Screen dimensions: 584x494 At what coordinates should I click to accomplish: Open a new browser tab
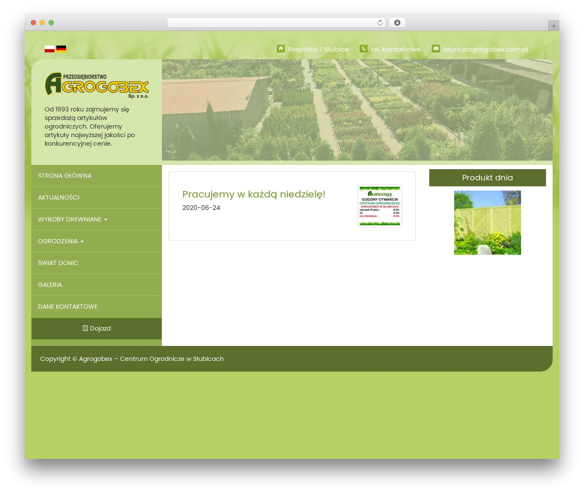click(x=553, y=26)
